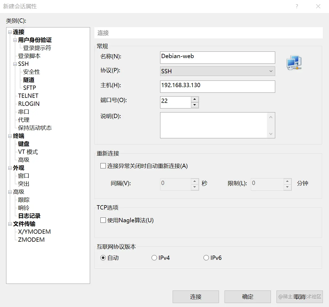Enable the 使用Nagle算法 checkbox
This screenshot has width=329, height=307.
[x=103, y=220]
